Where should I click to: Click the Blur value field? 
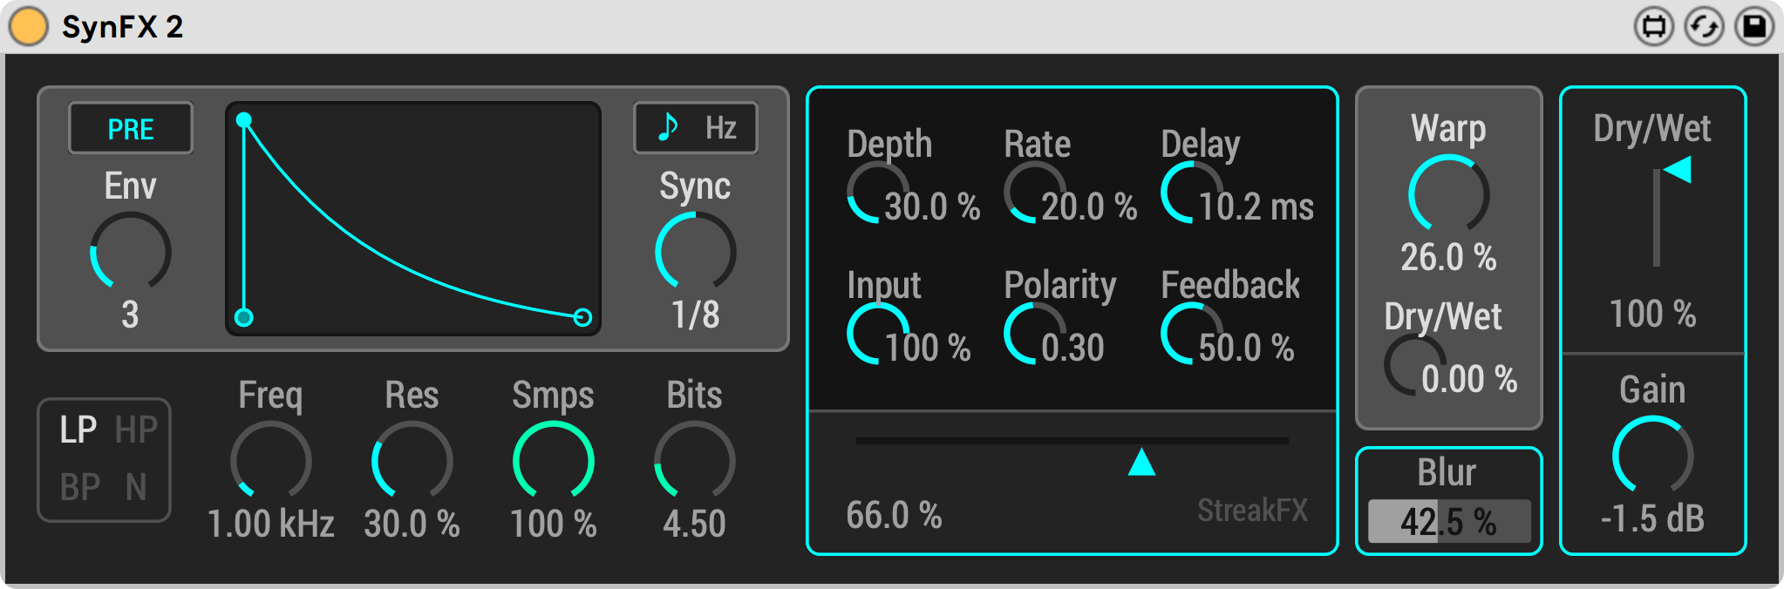pyautogui.click(x=1448, y=522)
